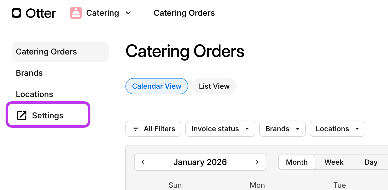Navigate to Locations in the sidebar
The width and height of the screenshot is (388, 190).
pyautogui.click(x=35, y=94)
